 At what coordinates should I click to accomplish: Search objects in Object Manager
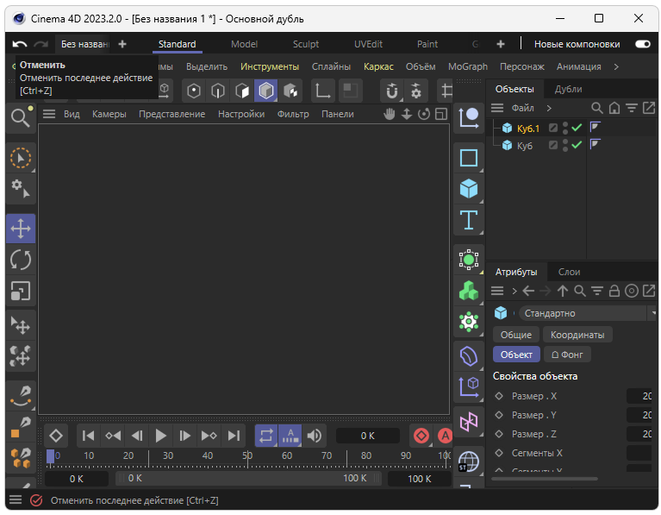[x=597, y=108]
